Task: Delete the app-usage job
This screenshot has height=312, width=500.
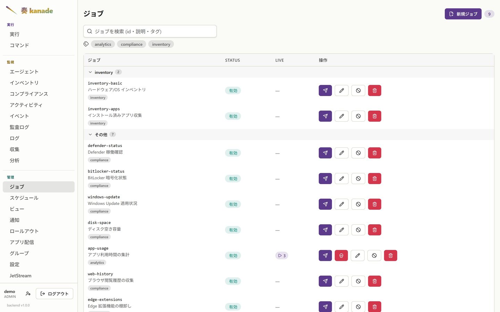Action: tap(391, 255)
